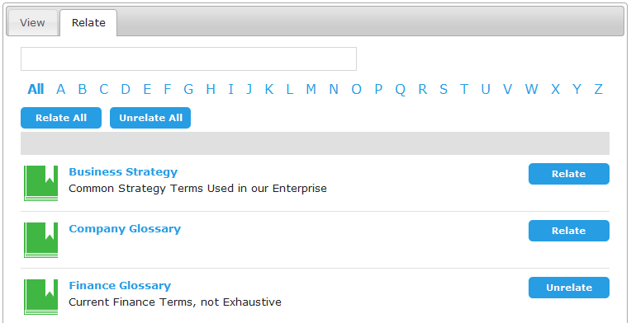This screenshot has height=323, width=631.
Task: Filter the list by letter C
Action: [x=104, y=89]
